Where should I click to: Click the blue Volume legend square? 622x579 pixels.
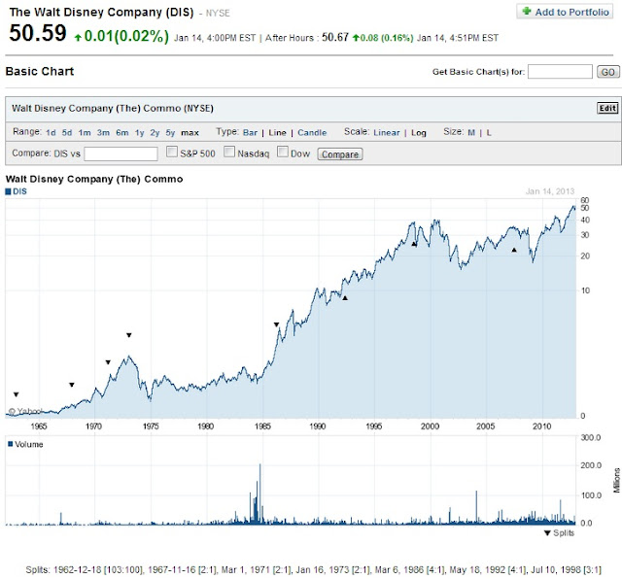(11, 444)
